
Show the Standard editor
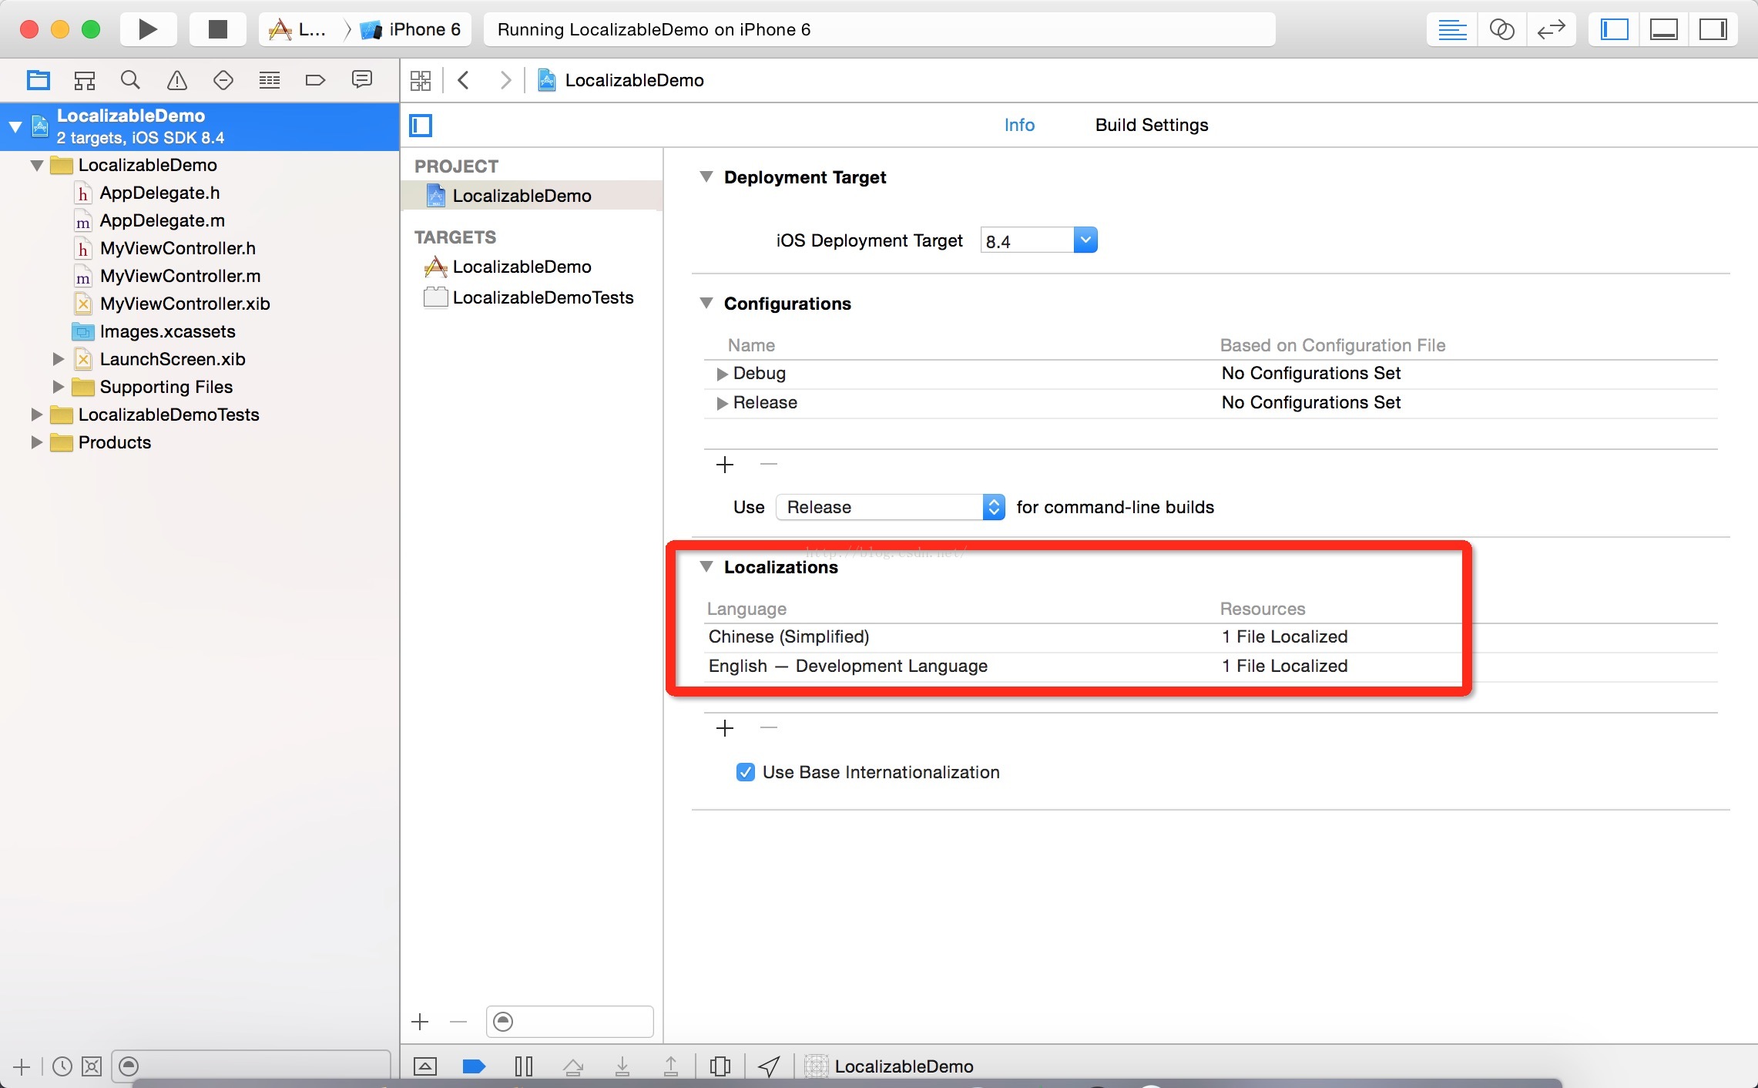point(1452,29)
